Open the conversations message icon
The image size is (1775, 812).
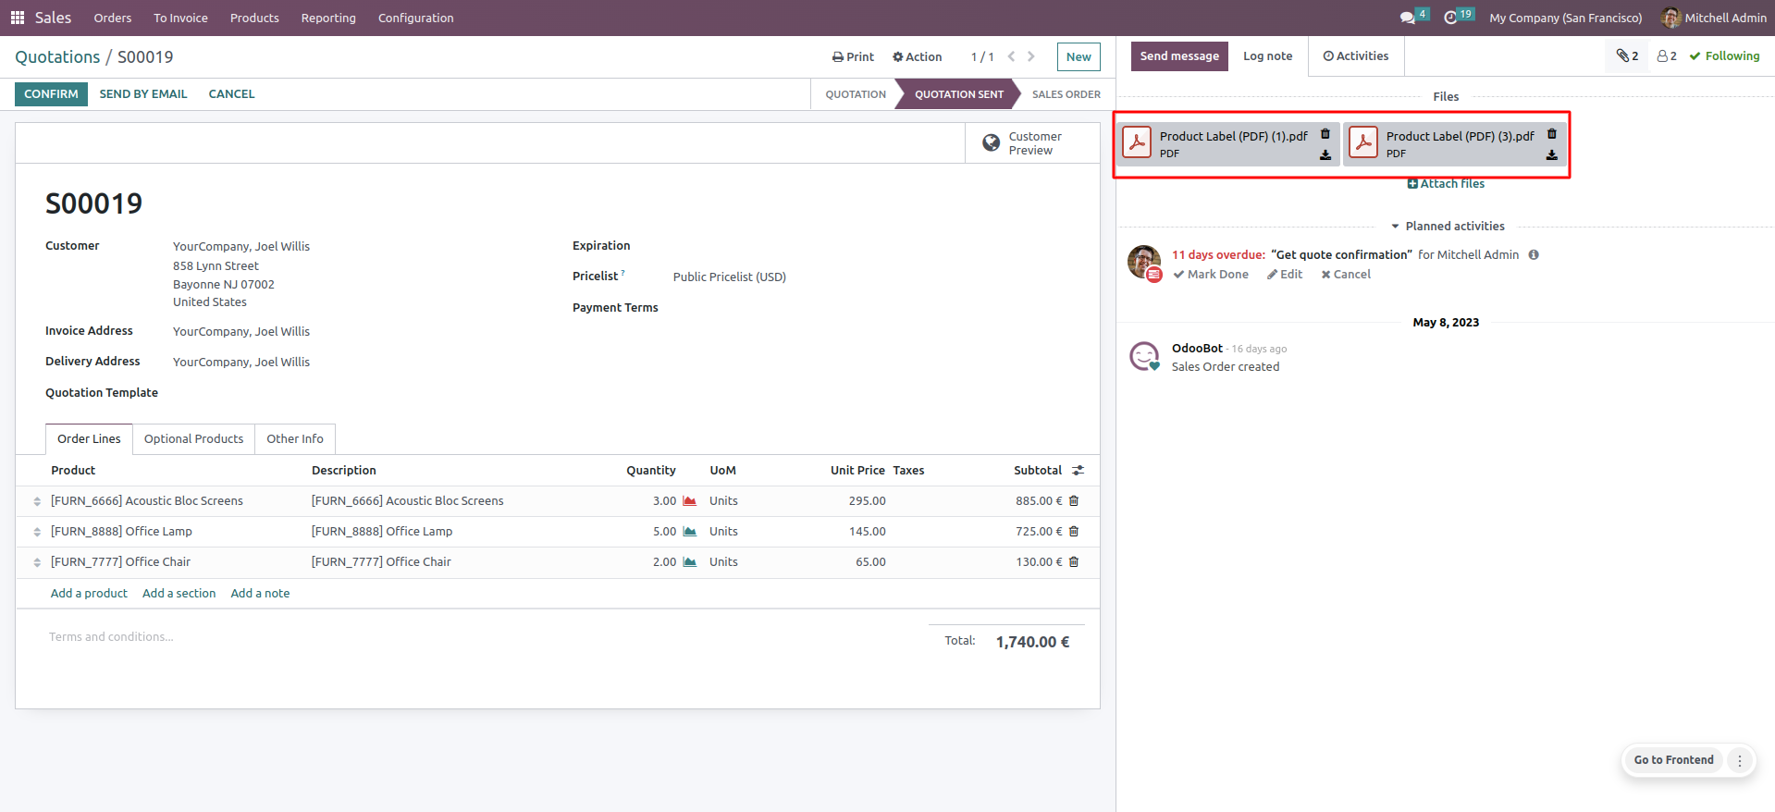click(1407, 18)
